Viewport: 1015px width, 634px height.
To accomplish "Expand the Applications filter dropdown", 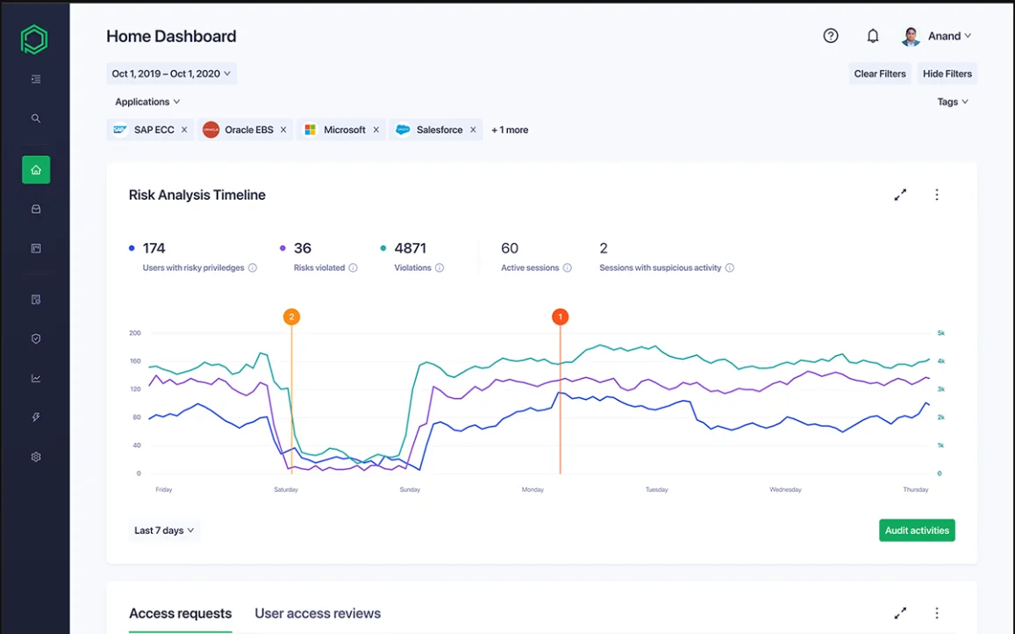I will click(x=147, y=102).
